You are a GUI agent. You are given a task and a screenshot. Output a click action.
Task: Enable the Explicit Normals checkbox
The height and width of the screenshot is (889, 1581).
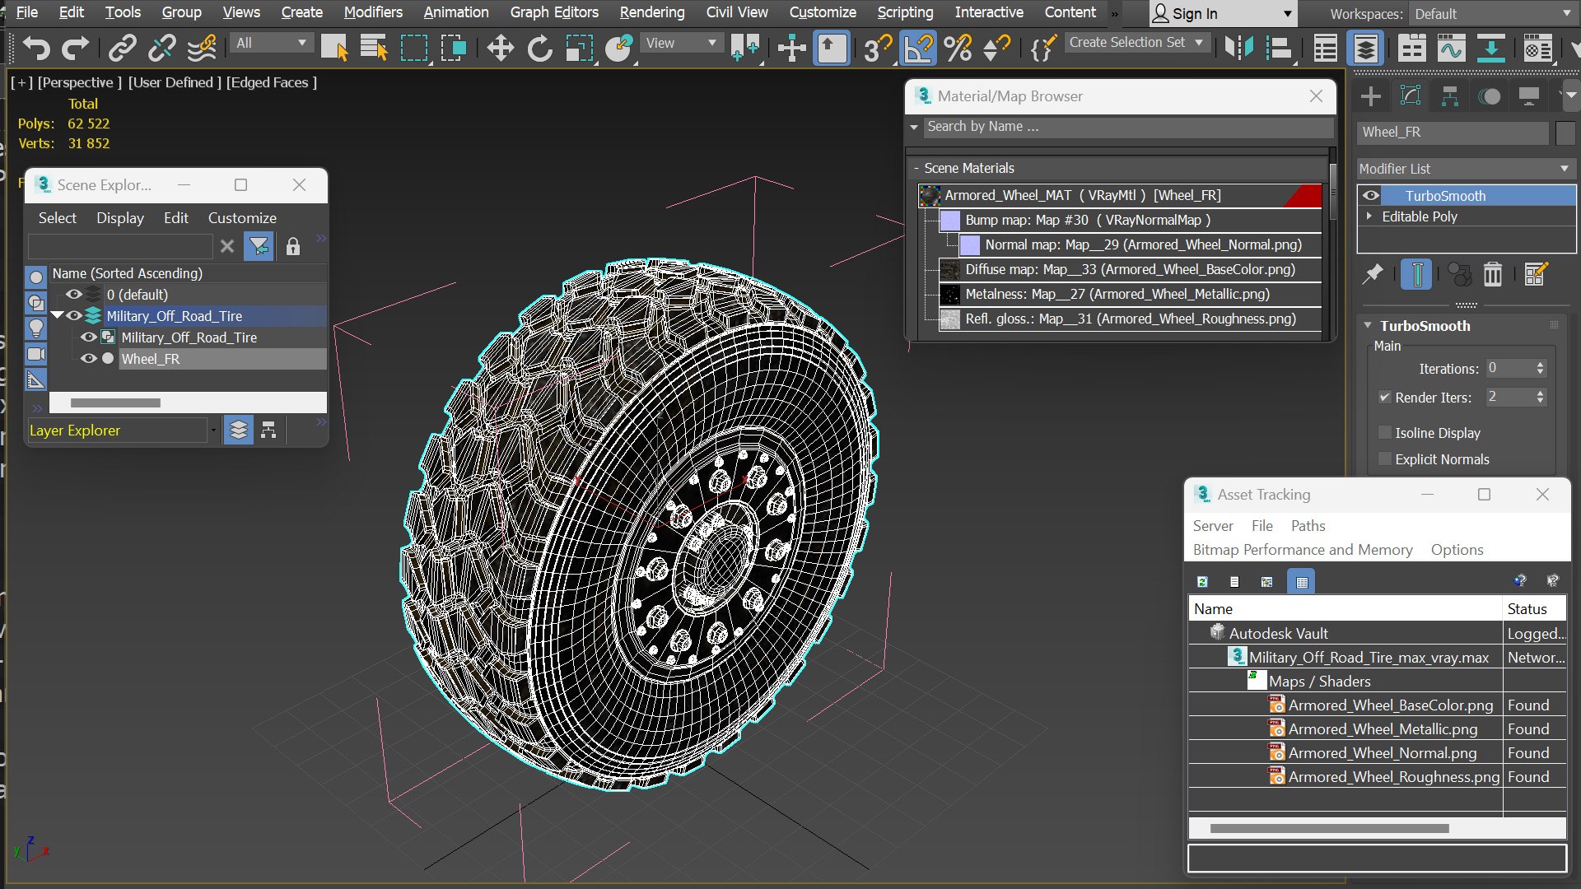point(1385,458)
